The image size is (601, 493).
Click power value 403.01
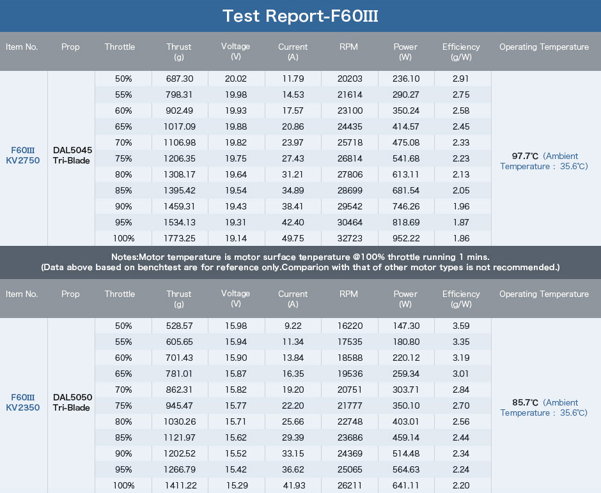[406, 422]
